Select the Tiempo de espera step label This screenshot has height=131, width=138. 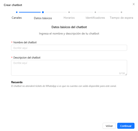pyautogui.click(x=121, y=18)
